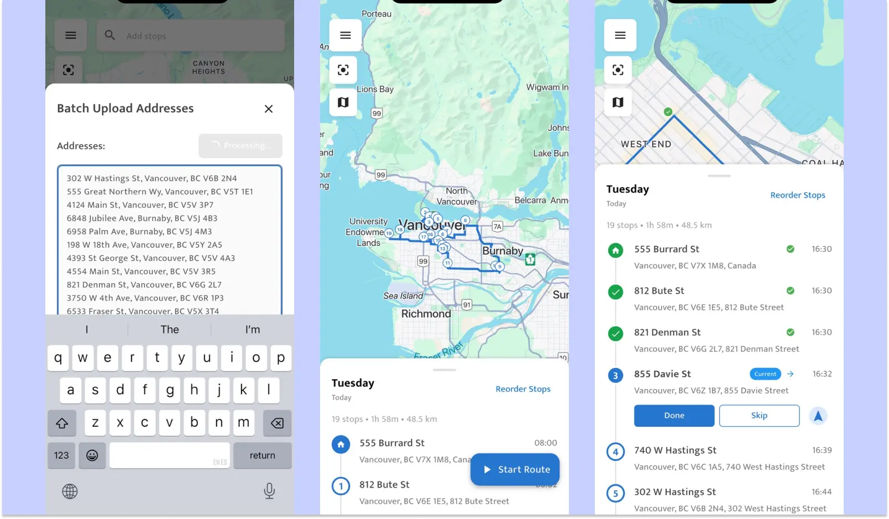Tap the Start Route button
889x519 pixels.
pyautogui.click(x=514, y=469)
